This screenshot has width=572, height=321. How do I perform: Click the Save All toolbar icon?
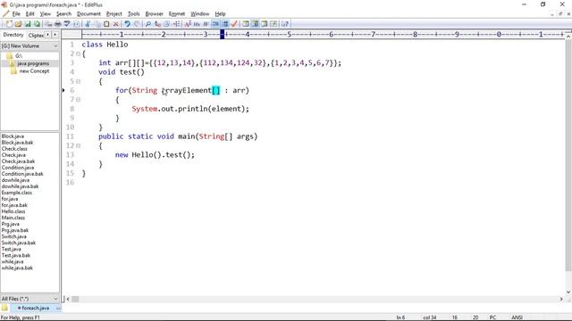coord(37,24)
